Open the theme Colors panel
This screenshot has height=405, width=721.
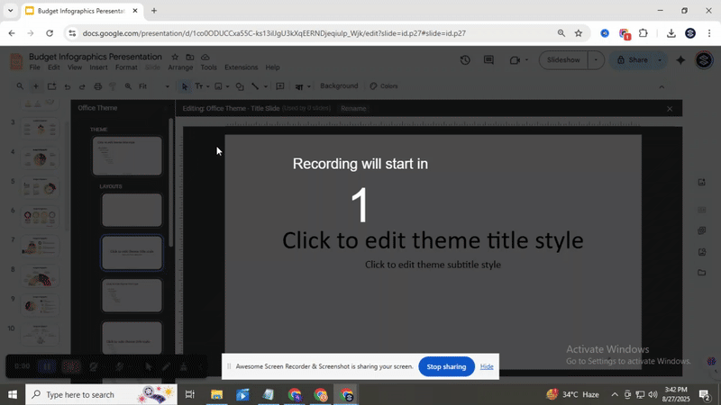pyautogui.click(x=384, y=86)
